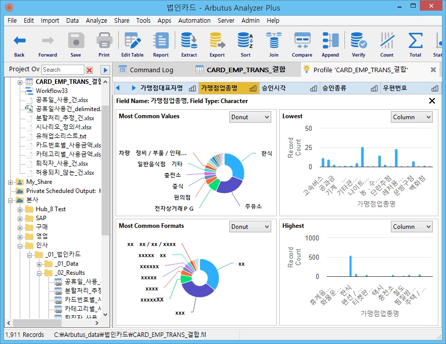Viewport: 446px width, 344px height.
Task: Open chart for 가맹점업종명 column
Action: tap(253, 88)
